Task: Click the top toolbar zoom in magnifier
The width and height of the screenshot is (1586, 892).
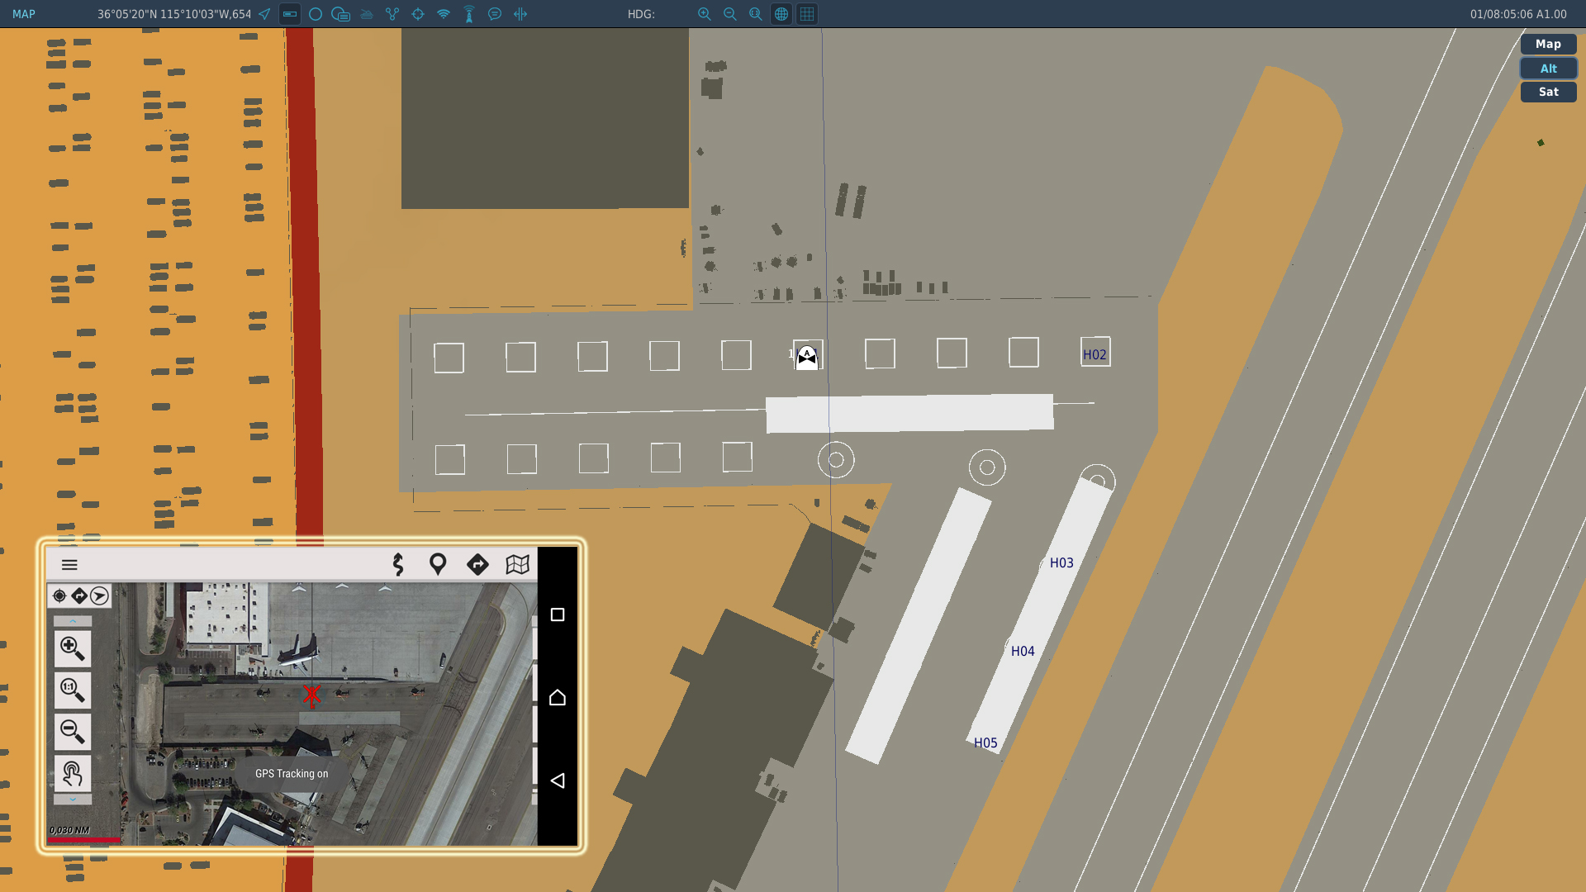Action: [x=705, y=14]
